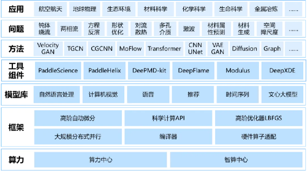Viewport: 307px width, 172px height.
Task: Click the 硬件算子适配 box
Action: [x=259, y=137]
